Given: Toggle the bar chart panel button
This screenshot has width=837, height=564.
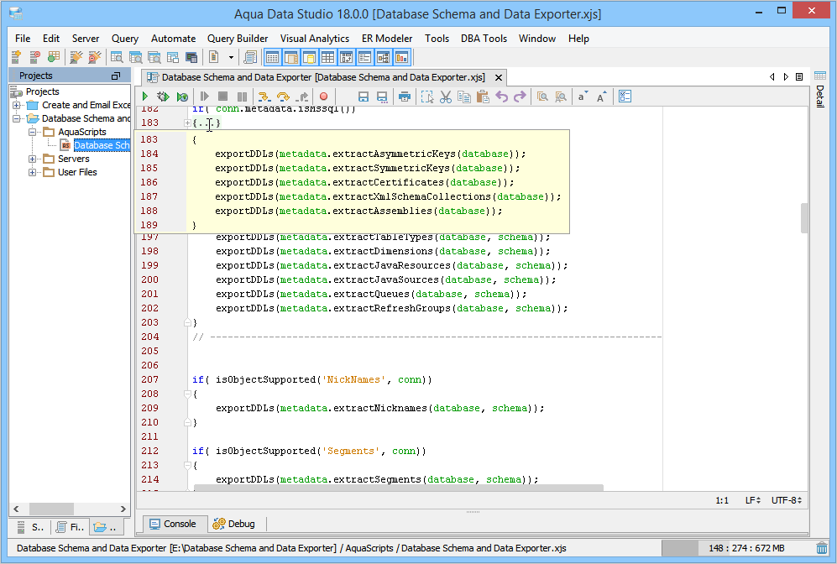Looking at the screenshot, I should click(401, 57).
